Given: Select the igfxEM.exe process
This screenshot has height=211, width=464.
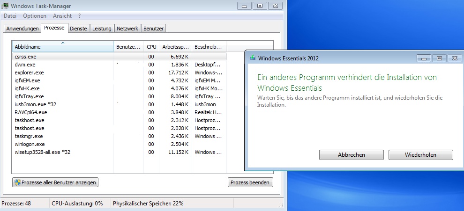Looking at the screenshot, I should pos(120,80).
